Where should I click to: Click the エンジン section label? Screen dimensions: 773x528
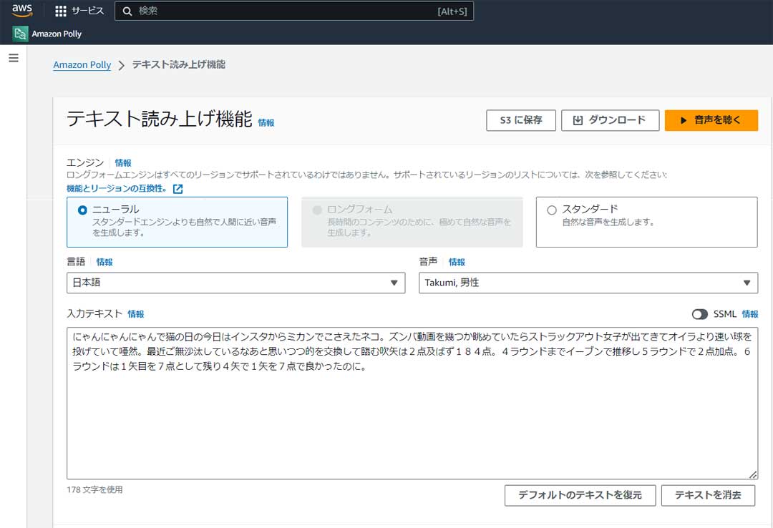click(85, 162)
